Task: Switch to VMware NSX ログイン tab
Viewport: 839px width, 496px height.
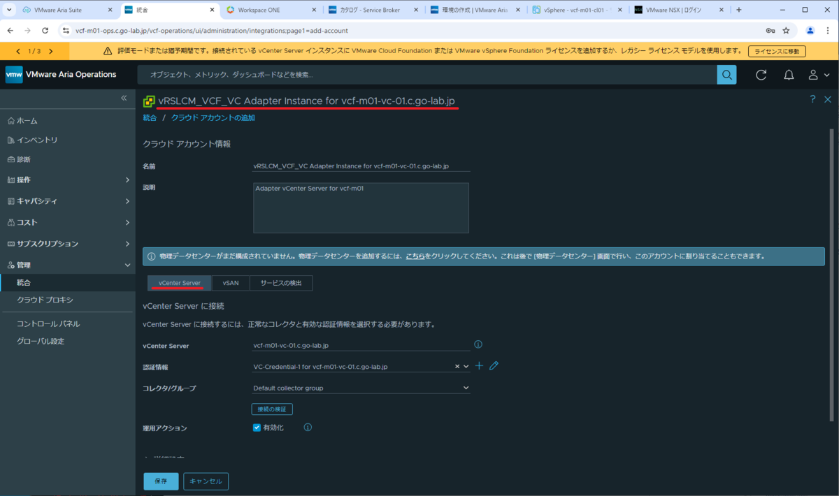Action: pos(678,10)
